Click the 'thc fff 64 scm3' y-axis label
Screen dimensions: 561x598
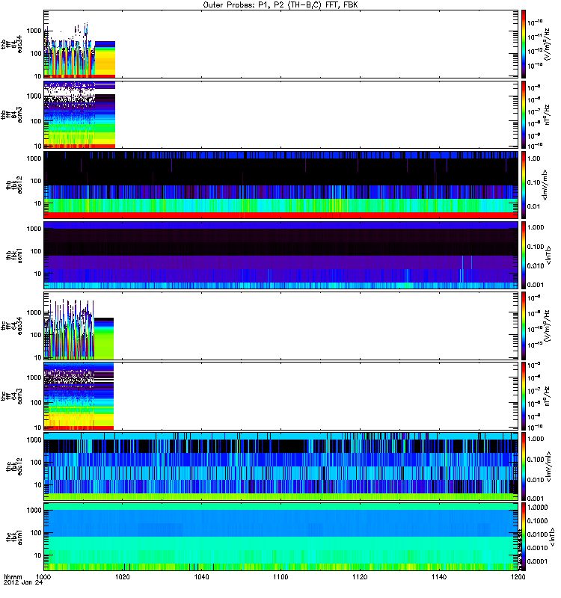tap(11, 396)
